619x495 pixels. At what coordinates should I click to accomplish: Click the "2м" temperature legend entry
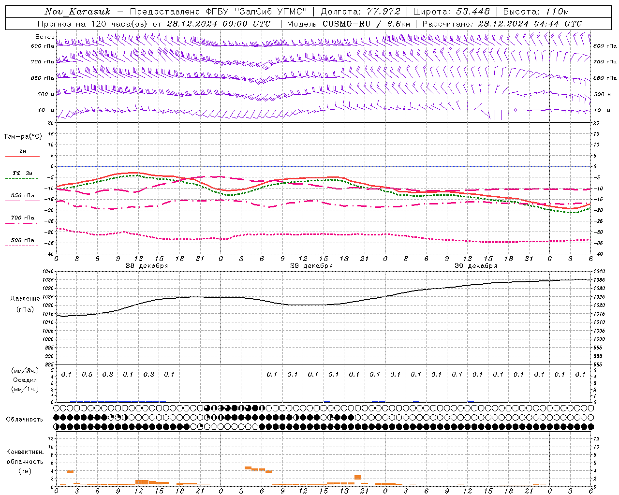click(x=23, y=151)
